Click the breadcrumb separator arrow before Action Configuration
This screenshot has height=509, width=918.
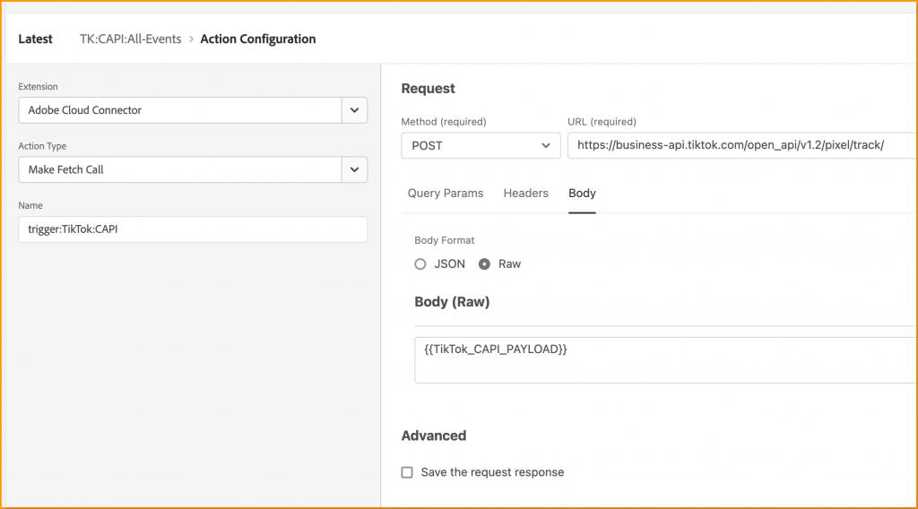click(191, 39)
